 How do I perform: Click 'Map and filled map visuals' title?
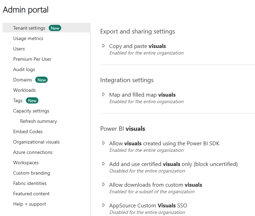(x=142, y=95)
